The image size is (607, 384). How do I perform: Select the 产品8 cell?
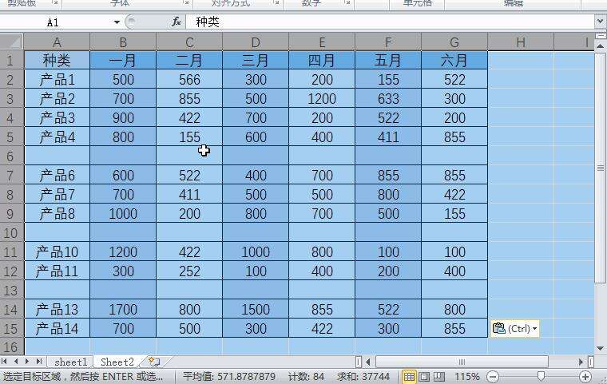click(x=57, y=214)
